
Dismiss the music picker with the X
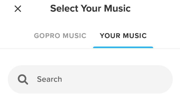(18, 9)
